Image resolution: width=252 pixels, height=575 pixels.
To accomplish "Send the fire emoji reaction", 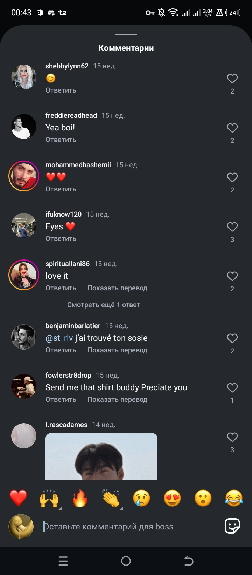I will tap(80, 498).
